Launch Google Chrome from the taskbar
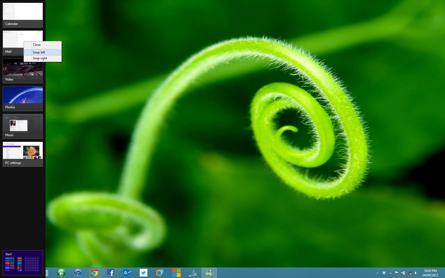Viewport: 445px width, 278px height. [x=94, y=273]
